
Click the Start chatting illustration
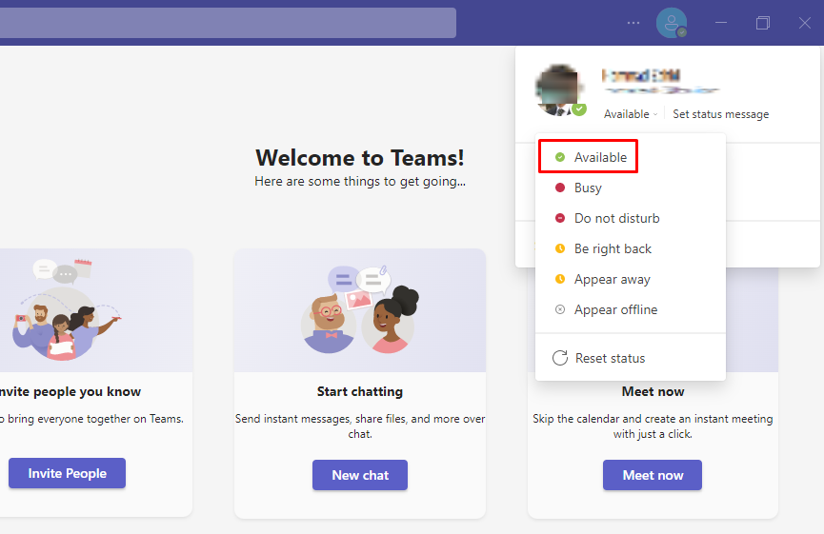[360, 310]
